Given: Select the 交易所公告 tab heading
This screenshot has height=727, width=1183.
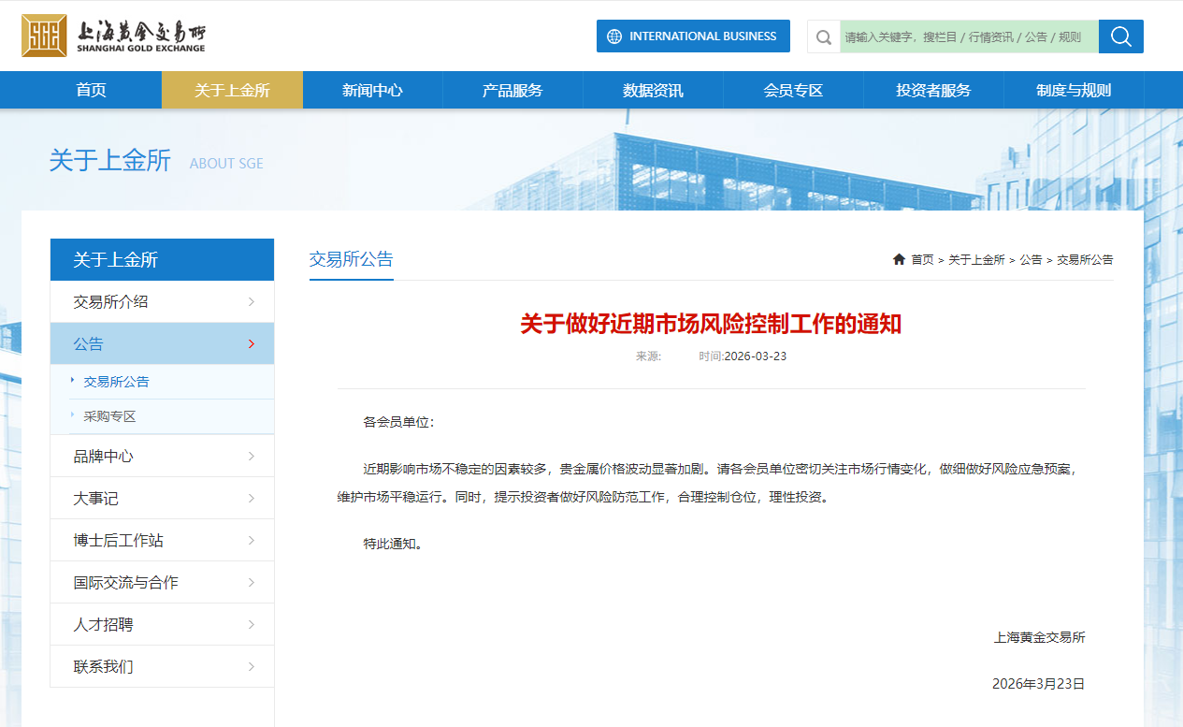Looking at the screenshot, I should (x=351, y=259).
